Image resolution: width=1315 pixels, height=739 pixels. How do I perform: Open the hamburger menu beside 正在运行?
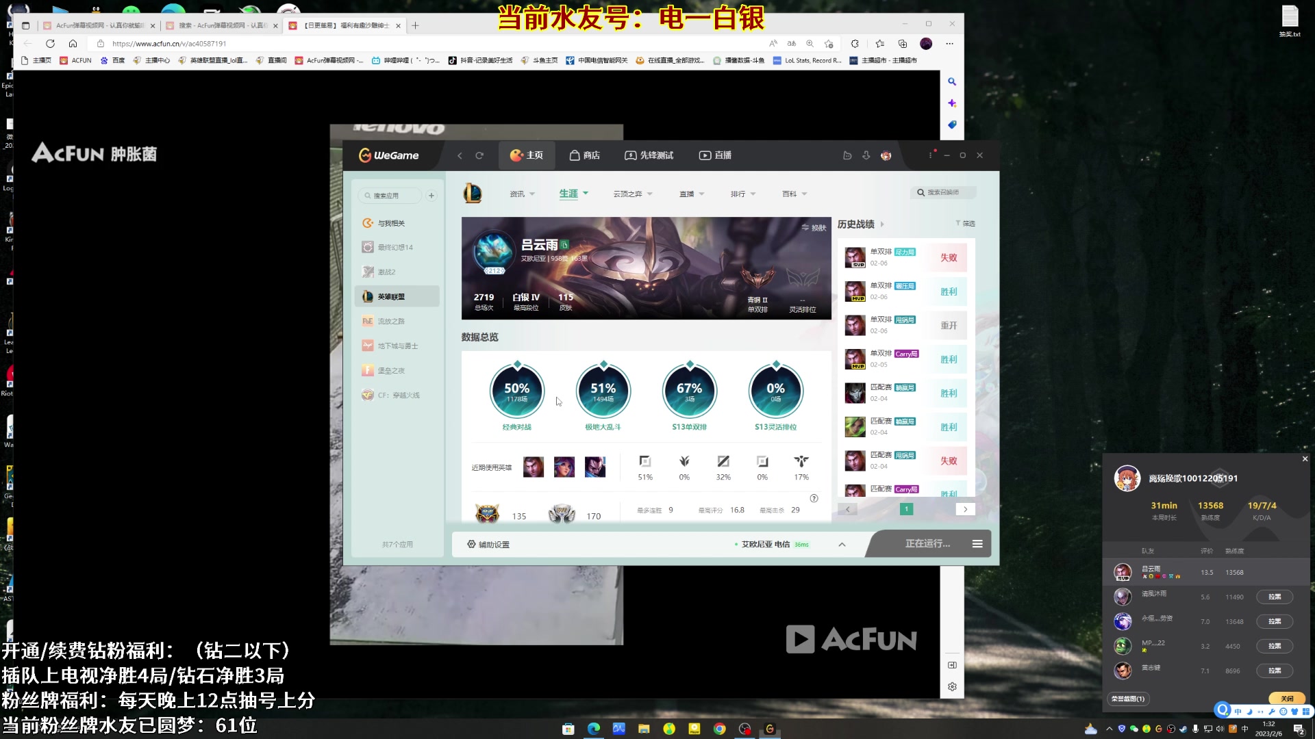click(977, 544)
